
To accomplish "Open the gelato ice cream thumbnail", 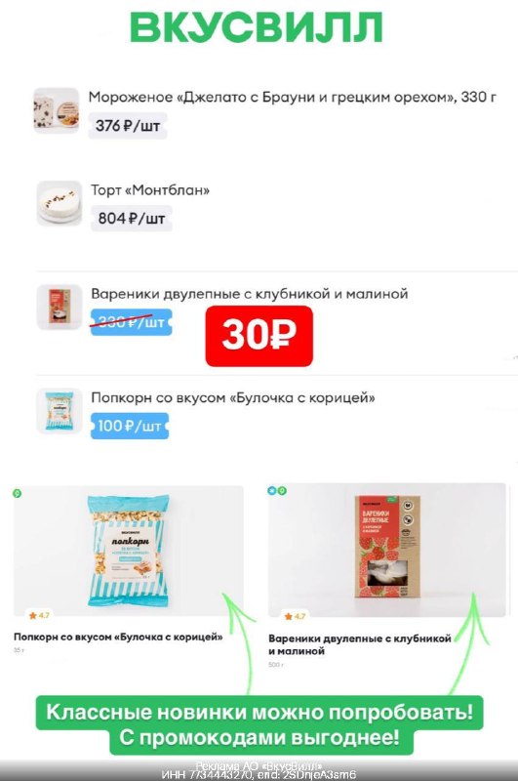I will 57,110.
